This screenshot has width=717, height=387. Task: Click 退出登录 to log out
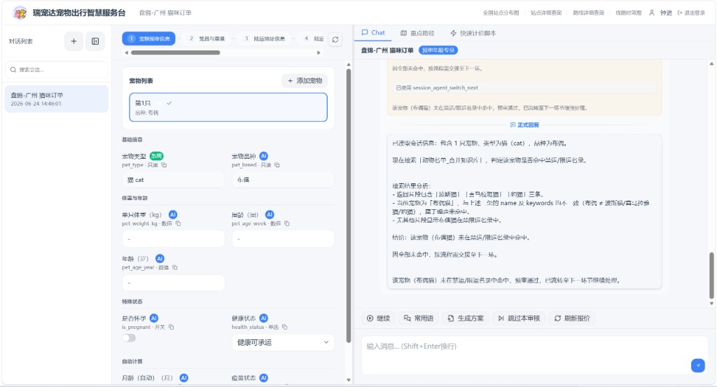tap(691, 13)
